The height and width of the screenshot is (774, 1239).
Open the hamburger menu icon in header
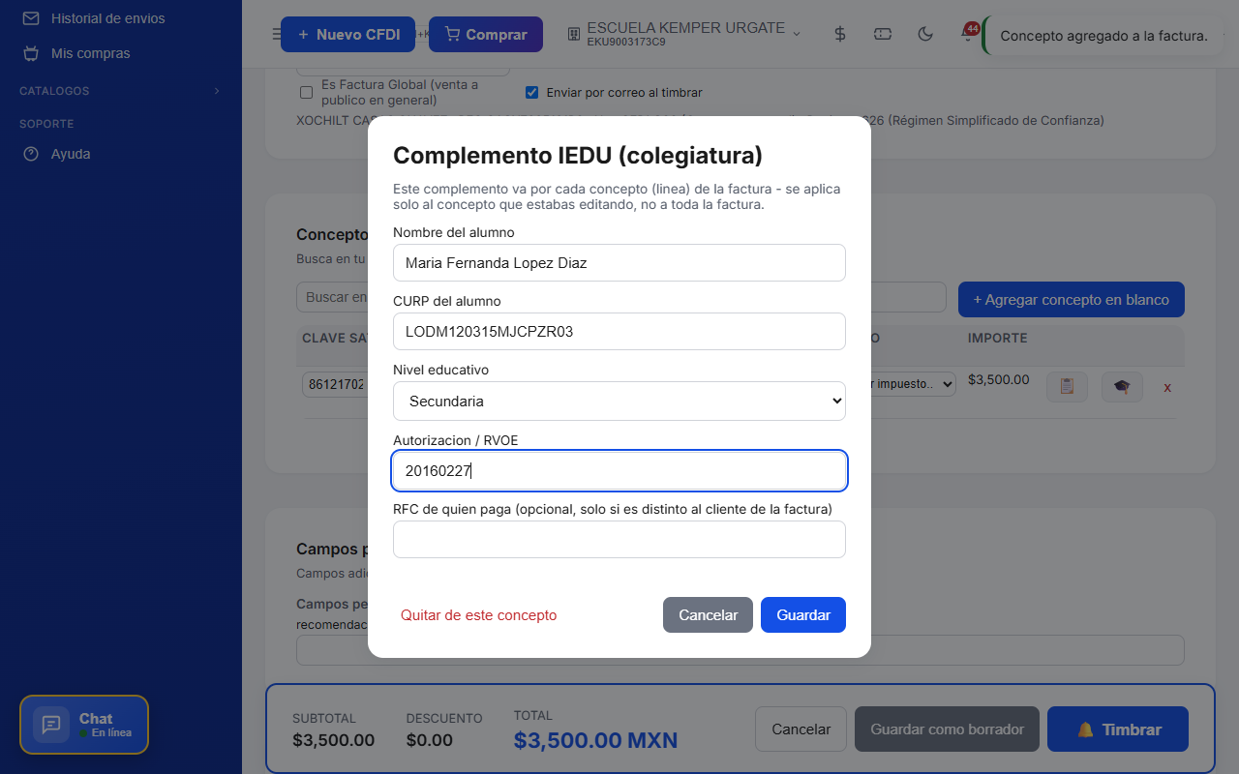(x=277, y=35)
